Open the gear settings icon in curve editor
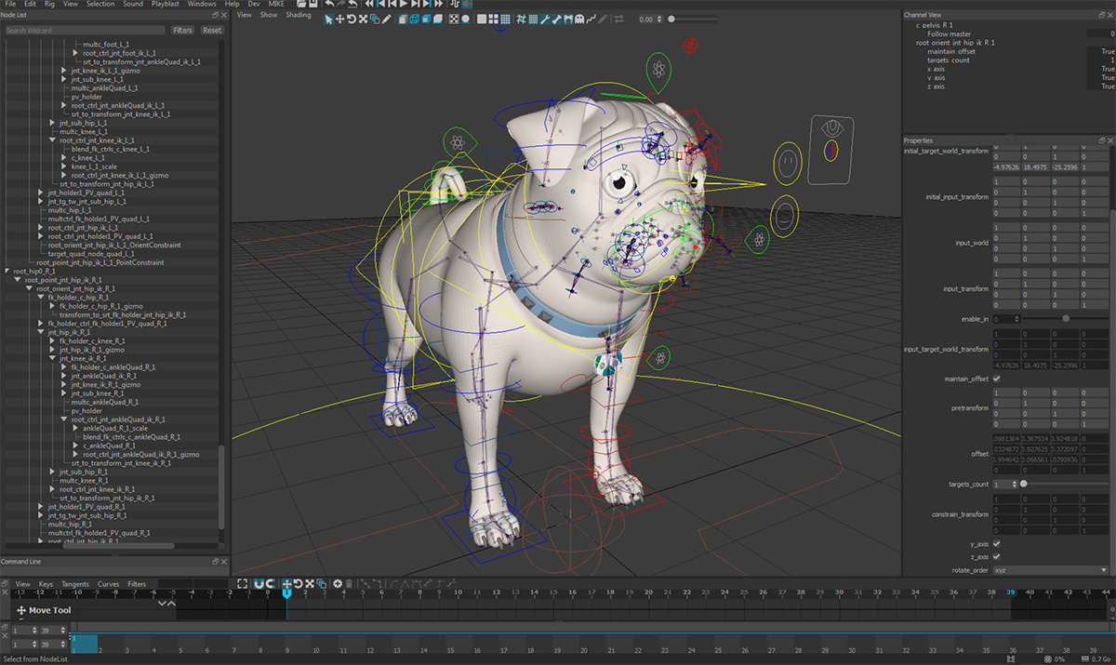Image resolution: width=1116 pixels, height=665 pixels. pyautogui.click(x=338, y=584)
